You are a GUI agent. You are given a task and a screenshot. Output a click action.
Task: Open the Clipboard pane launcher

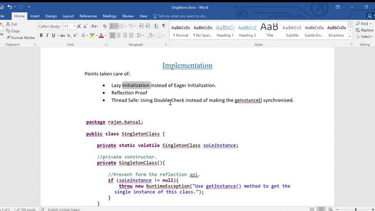tap(35, 45)
